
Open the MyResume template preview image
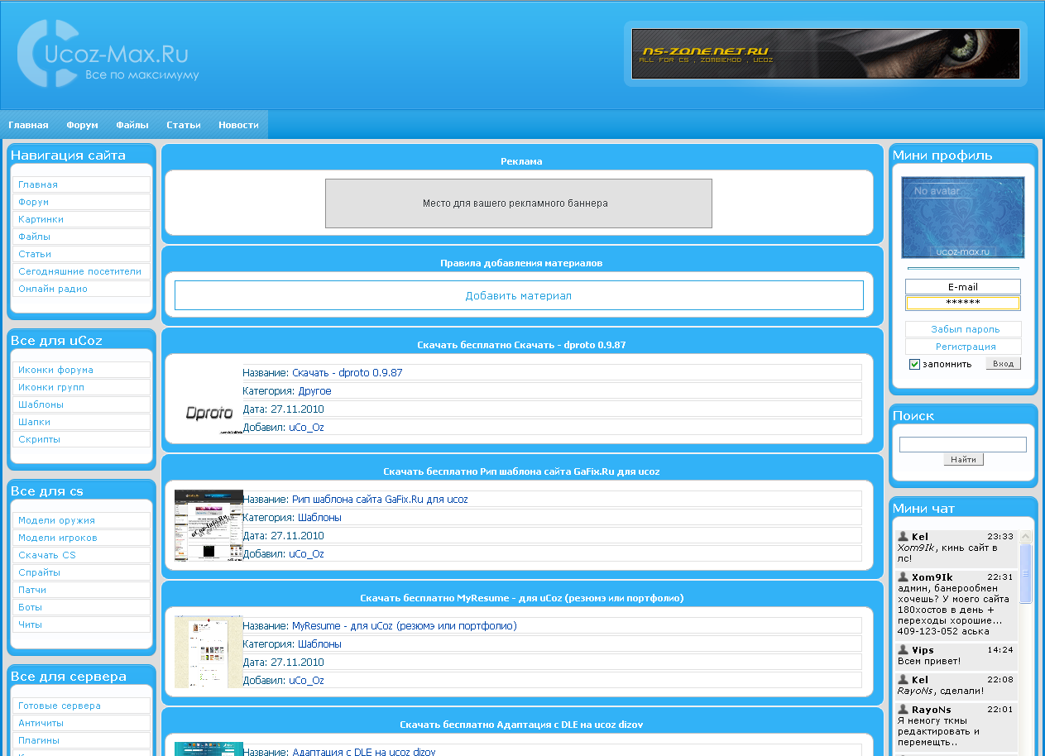click(209, 651)
